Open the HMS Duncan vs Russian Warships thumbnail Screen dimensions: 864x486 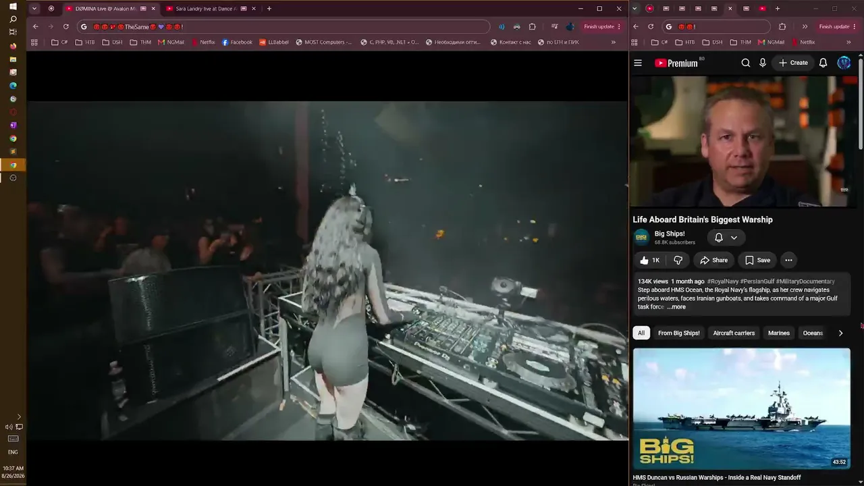point(741,408)
